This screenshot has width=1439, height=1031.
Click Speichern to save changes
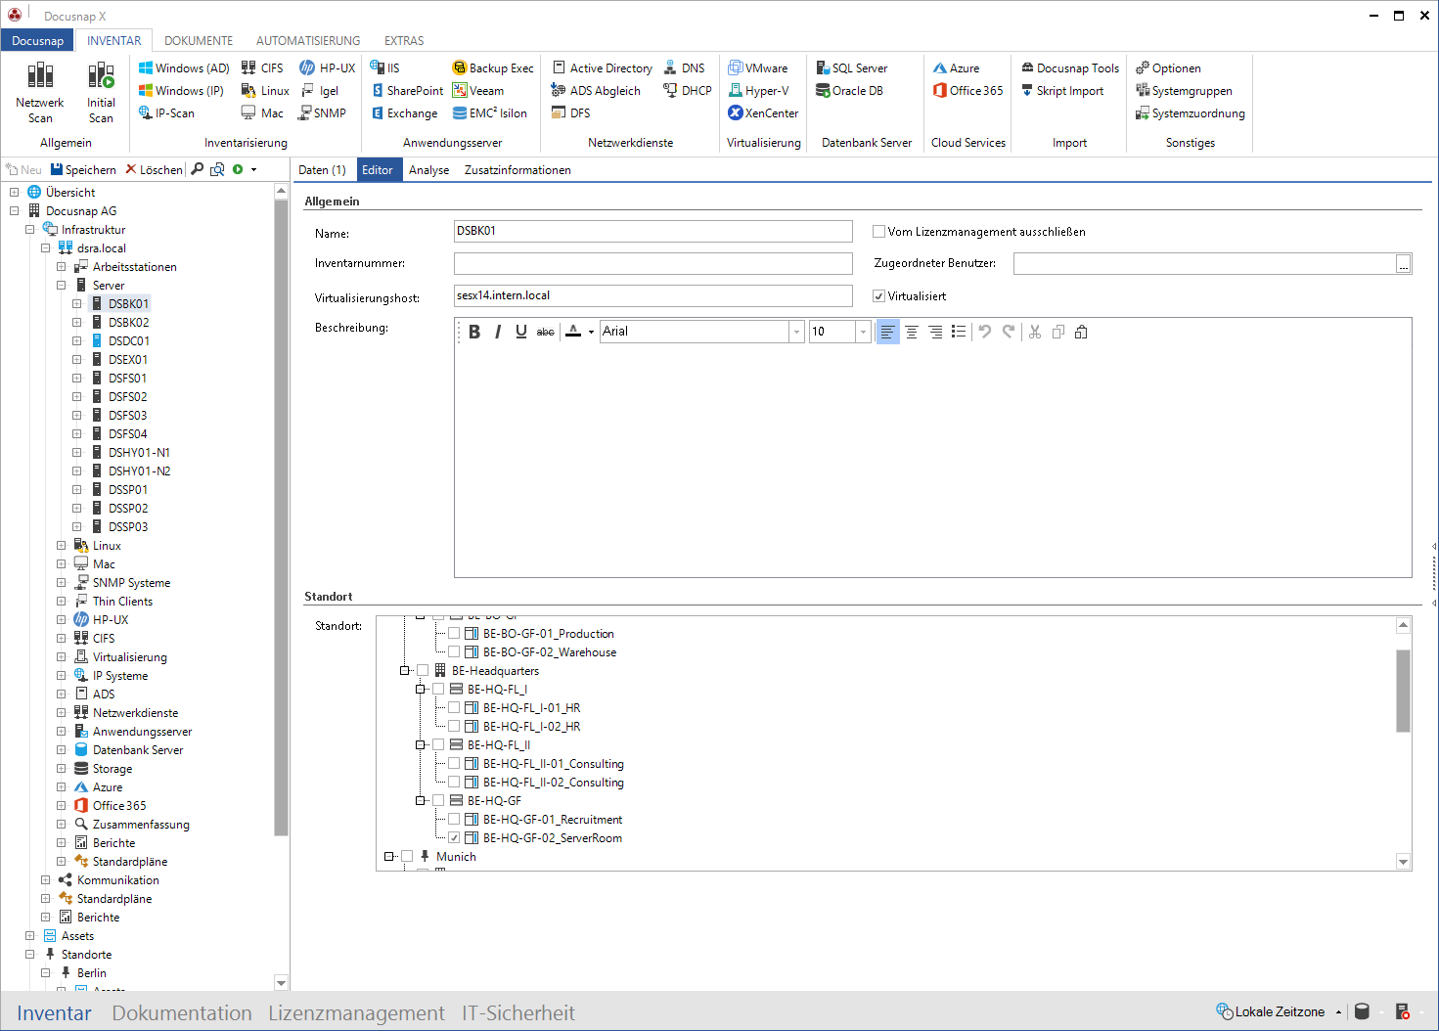[x=83, y=170]
